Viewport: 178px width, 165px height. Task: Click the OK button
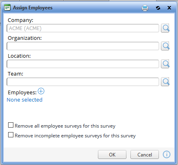pyautogui.click(x=112, y=154)
